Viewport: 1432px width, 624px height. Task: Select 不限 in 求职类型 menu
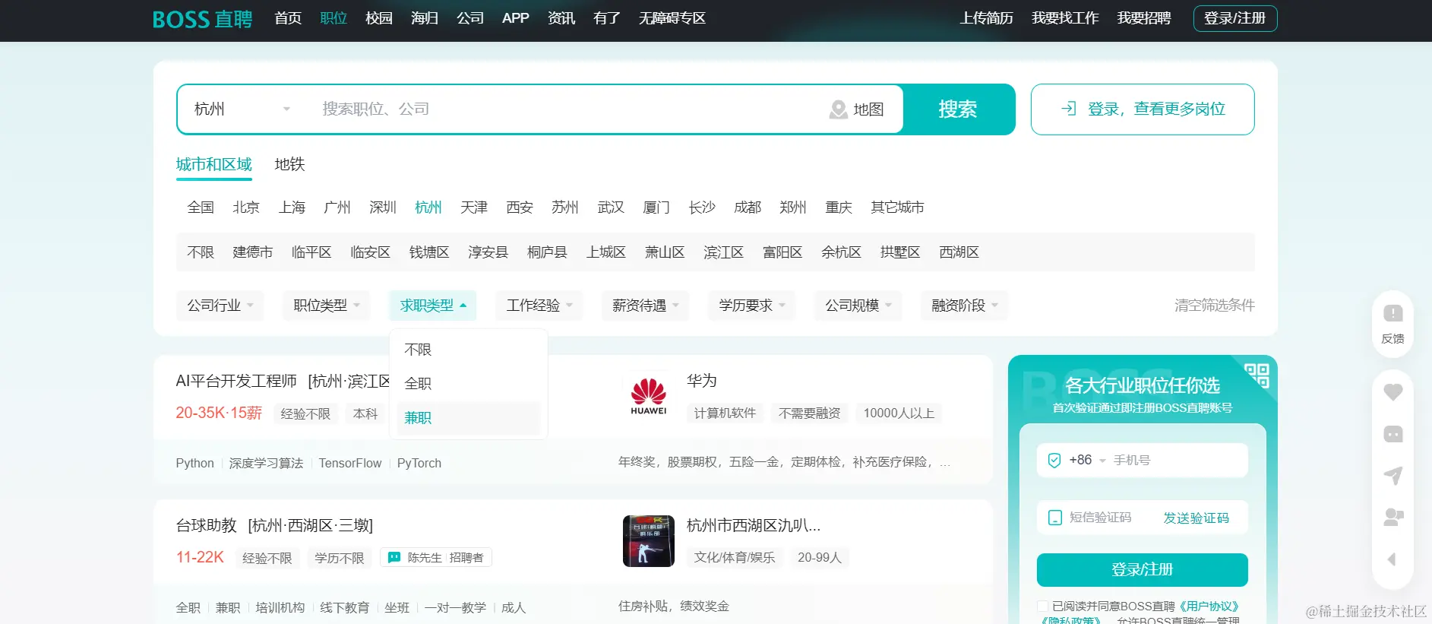coord(468,350)
